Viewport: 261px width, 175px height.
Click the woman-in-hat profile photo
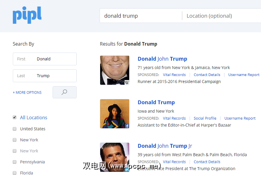[115, 114]
